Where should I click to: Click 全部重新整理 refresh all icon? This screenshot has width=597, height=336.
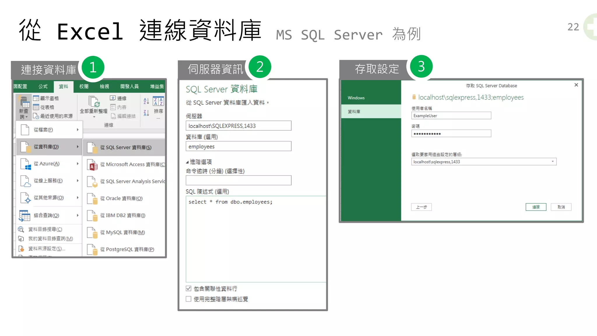[94, 101]
